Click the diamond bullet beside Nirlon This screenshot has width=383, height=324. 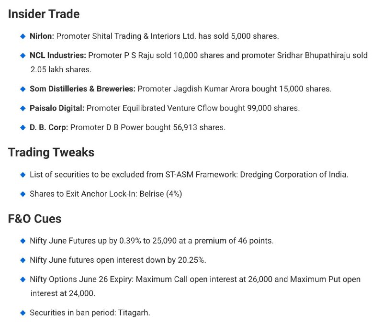pos(23,36)
